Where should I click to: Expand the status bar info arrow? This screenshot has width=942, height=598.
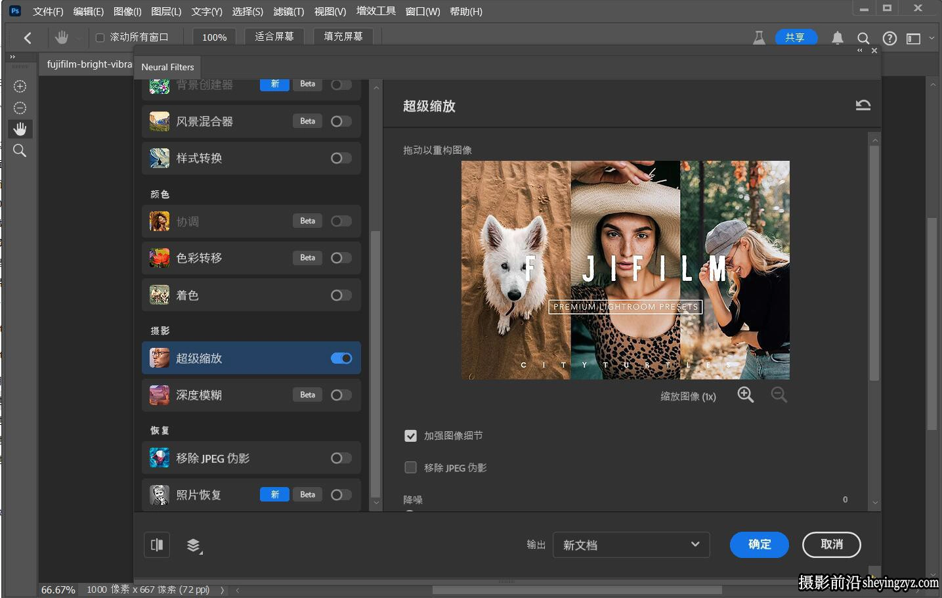(222, 590)
